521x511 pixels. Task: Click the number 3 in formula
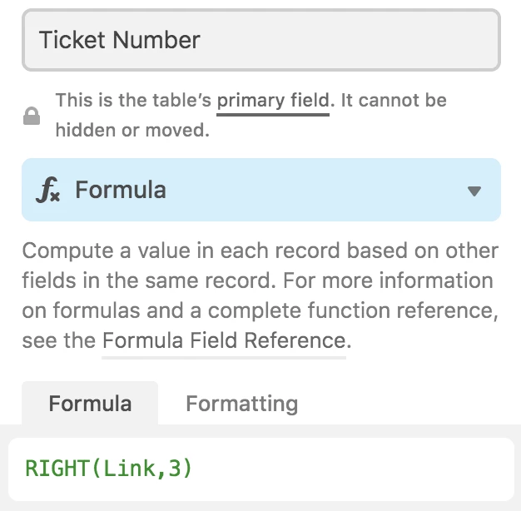click(176, 469)
